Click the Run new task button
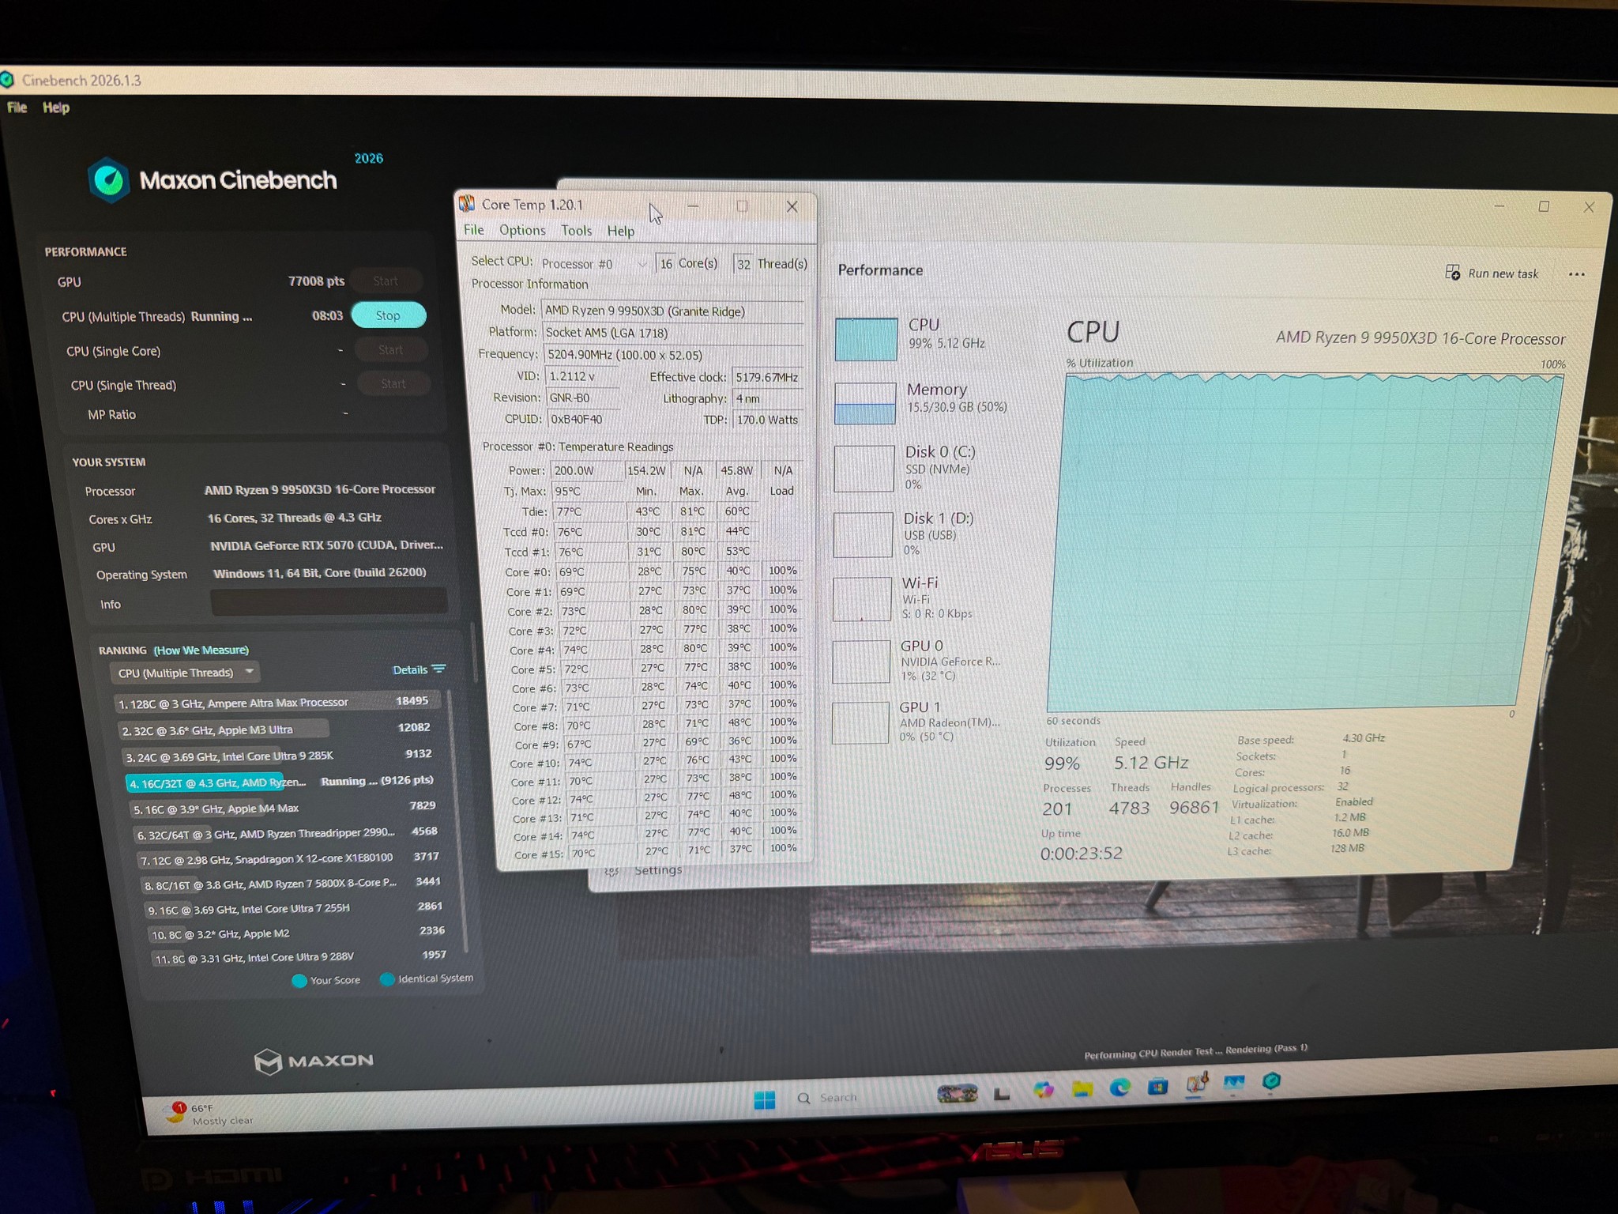Screen dimensions: 1618x1214 pyautogui.click(x=1492, y=273)
